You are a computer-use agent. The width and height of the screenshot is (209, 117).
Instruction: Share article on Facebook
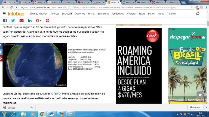[x=5, y=21]
